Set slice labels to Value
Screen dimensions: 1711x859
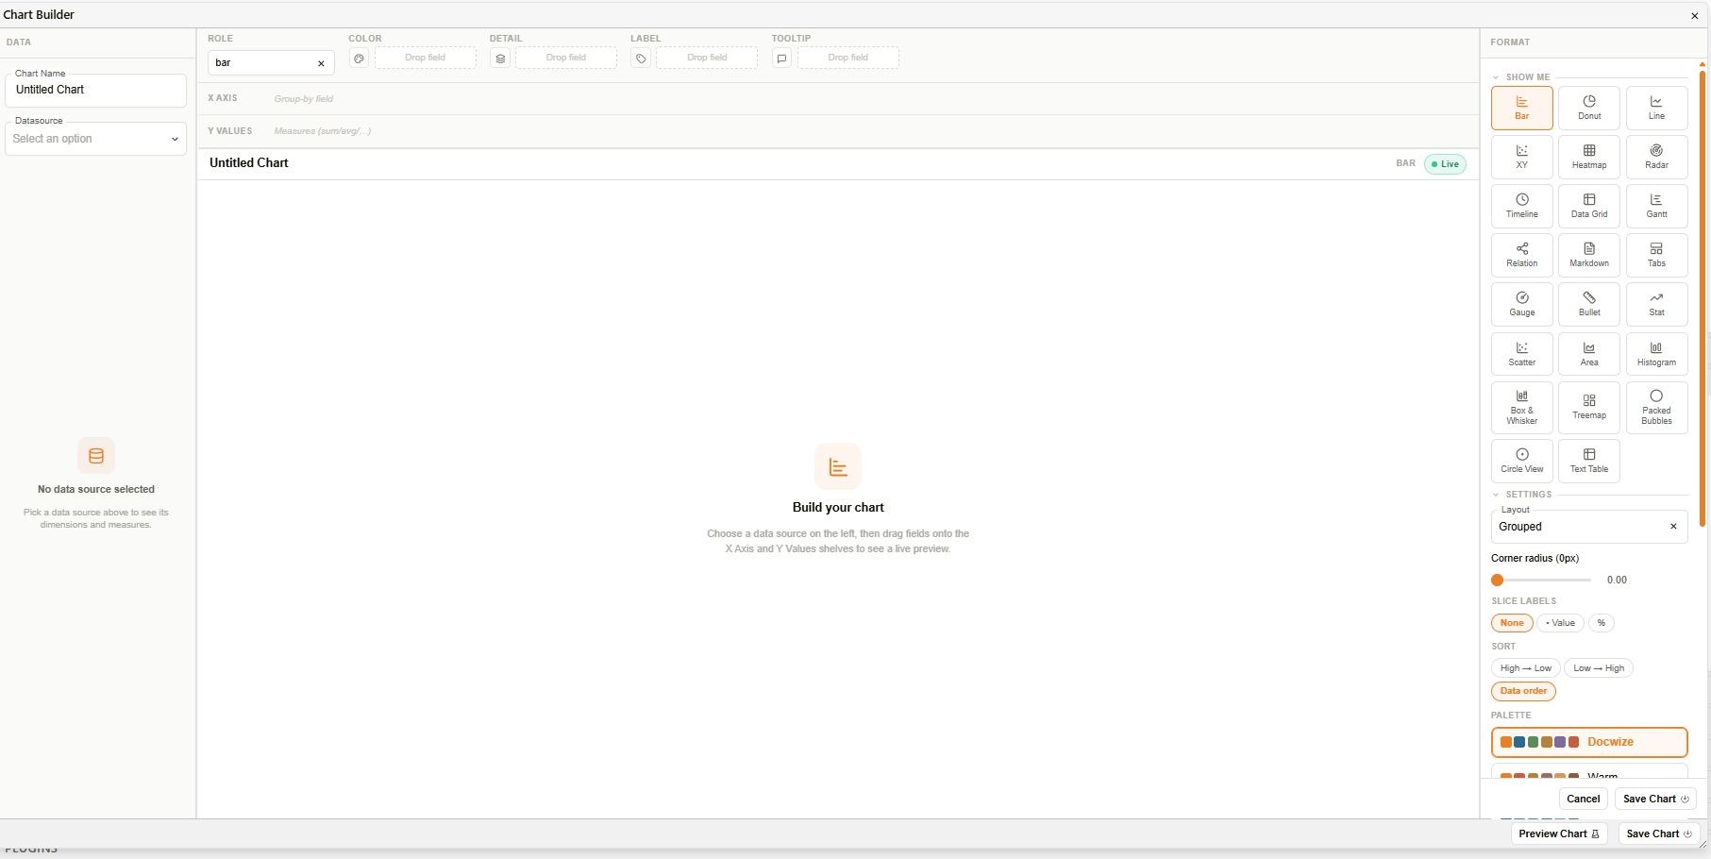(1560, 623)
